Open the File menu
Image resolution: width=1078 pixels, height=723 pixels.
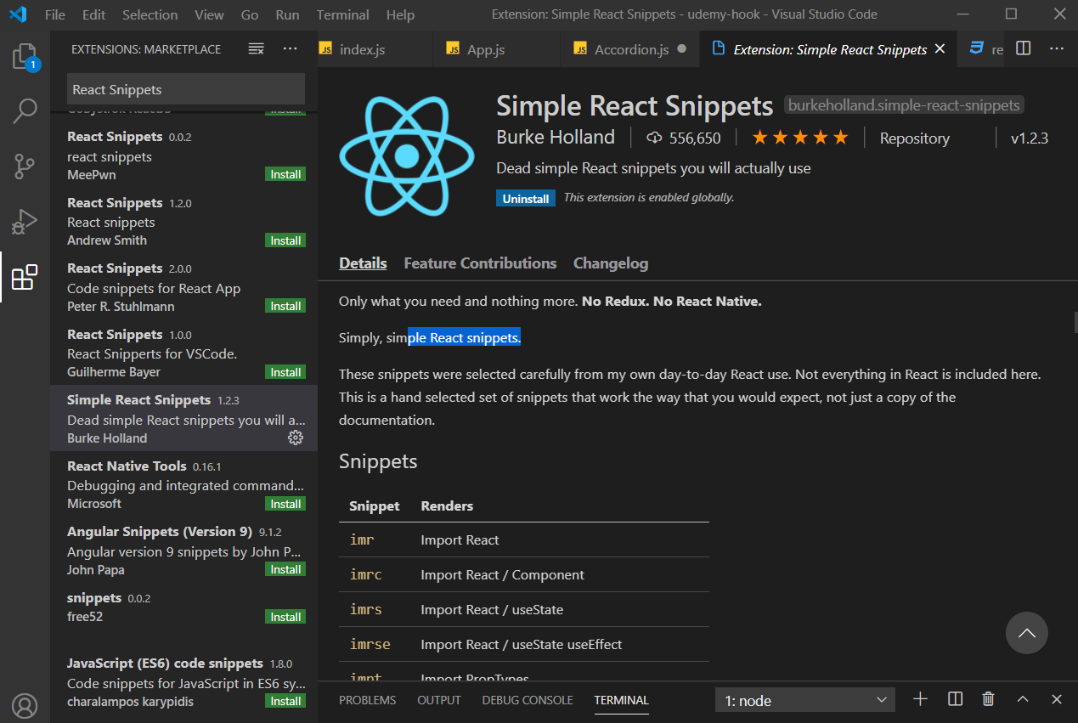pyautogui.click(x=54, y=14)
